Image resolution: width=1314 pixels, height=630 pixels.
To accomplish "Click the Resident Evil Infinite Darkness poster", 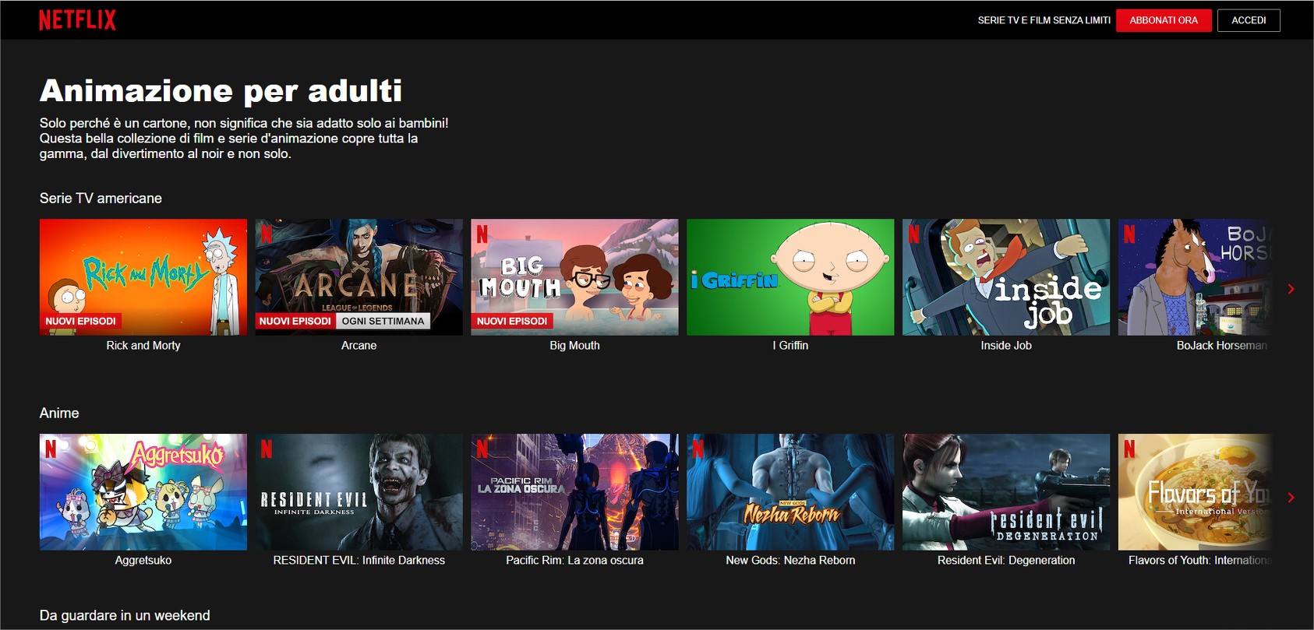I will click(x=359, y=491).
